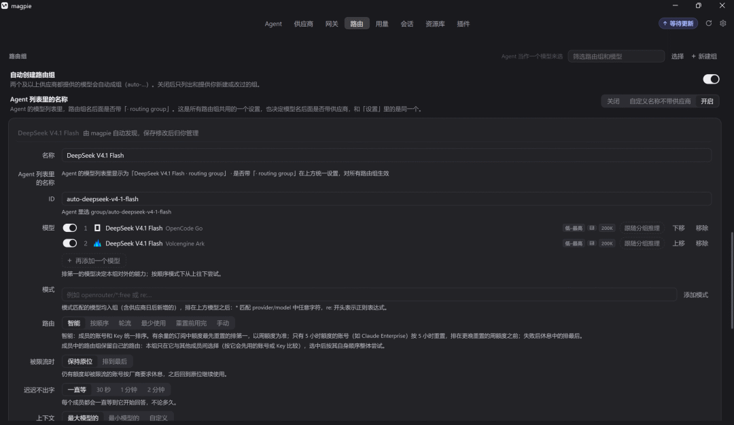734x425 pixels.
Task: Select 最大模型的 context option
Action: [x=83, y=418]
